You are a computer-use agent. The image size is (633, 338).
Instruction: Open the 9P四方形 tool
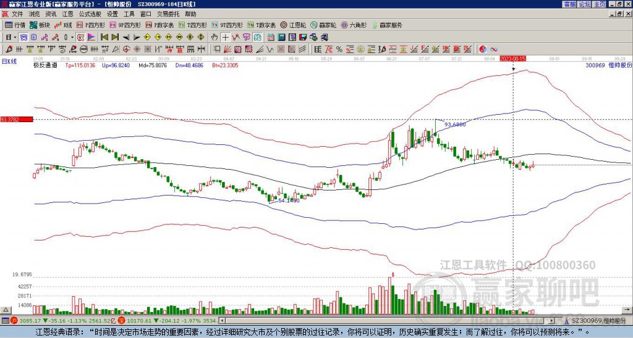pos(125,25)
